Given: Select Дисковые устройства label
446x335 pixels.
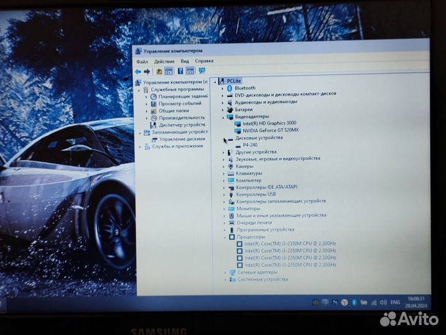Looking at the screenshot, I should point(259,138).
